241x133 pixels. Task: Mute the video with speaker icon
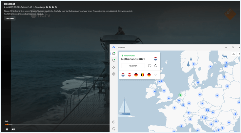pyautogui.click(x=13, y=129)
